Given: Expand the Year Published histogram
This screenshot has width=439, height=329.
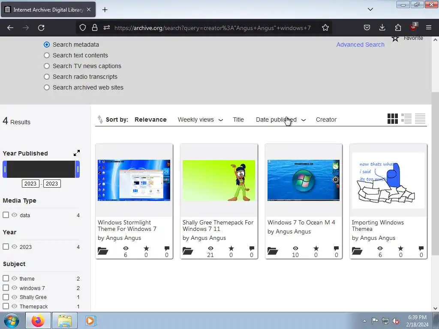Looking at the screenshot, I should point(77,153).
